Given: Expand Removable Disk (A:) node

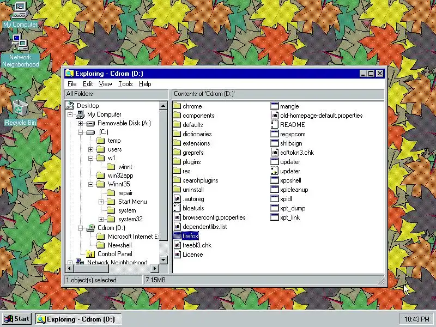Looking at the screenshot, I should (x=80, y=123).
